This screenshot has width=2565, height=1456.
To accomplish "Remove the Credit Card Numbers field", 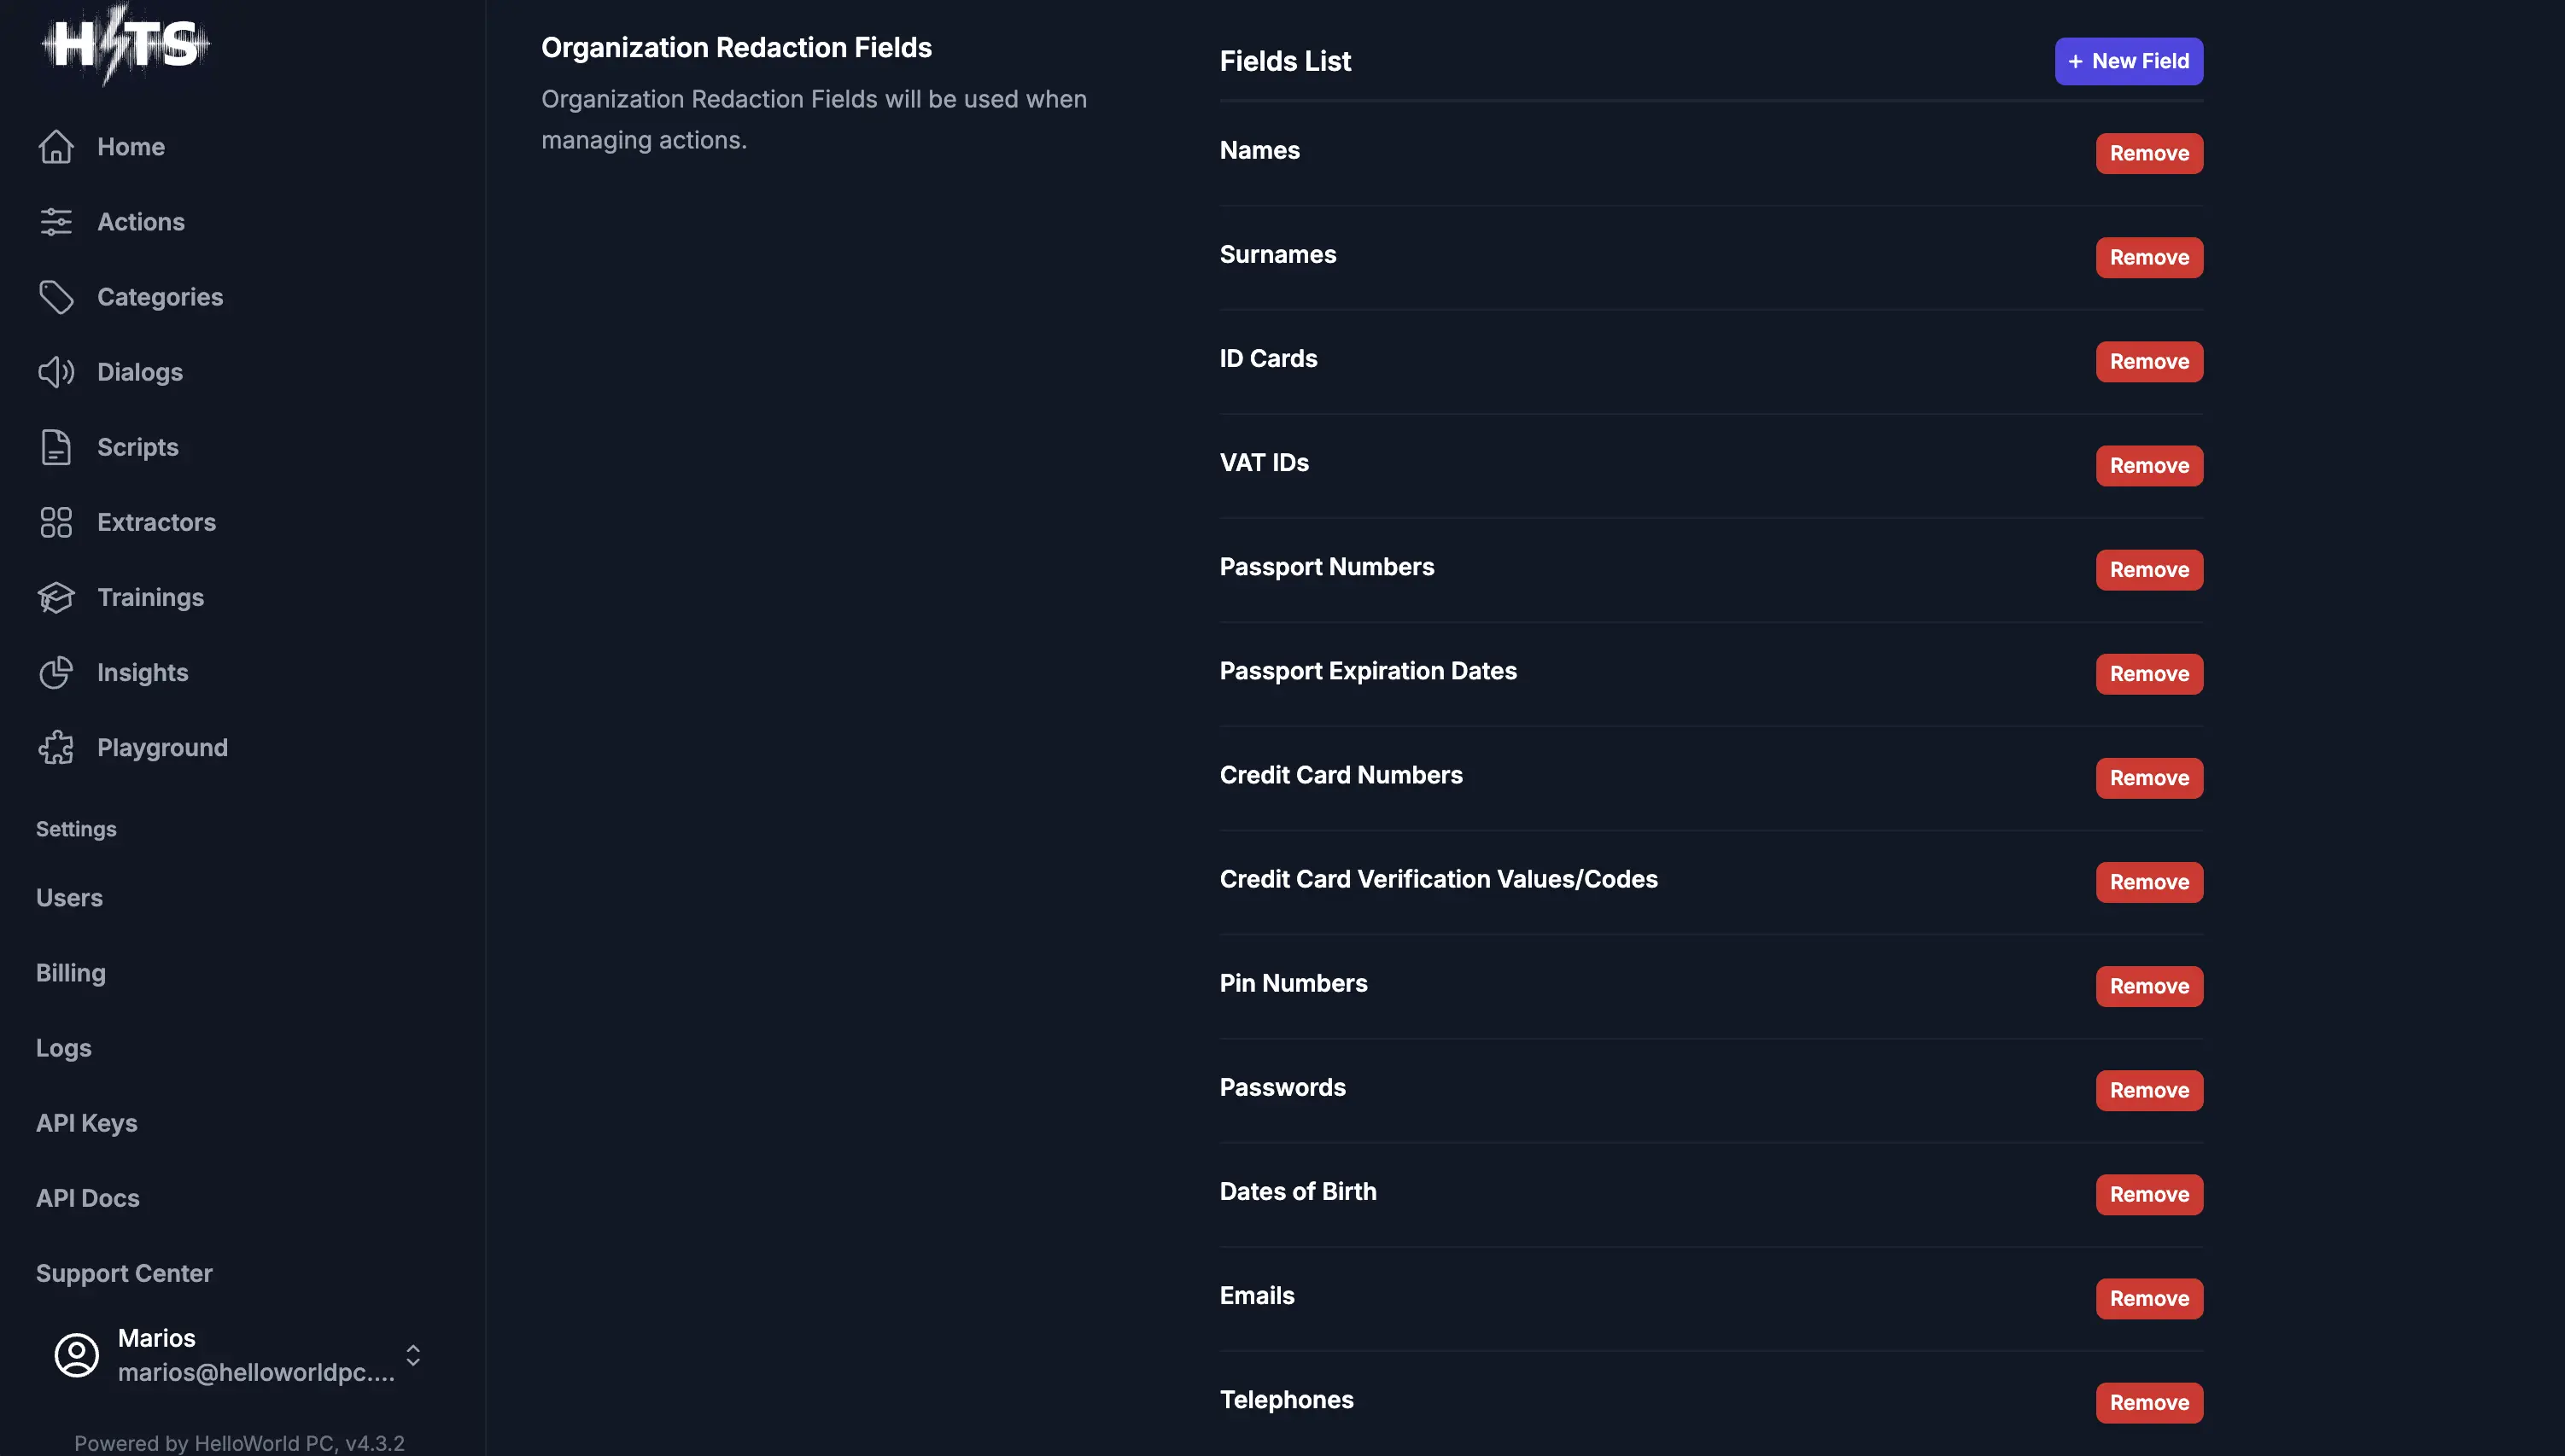I will point(2149,778).
